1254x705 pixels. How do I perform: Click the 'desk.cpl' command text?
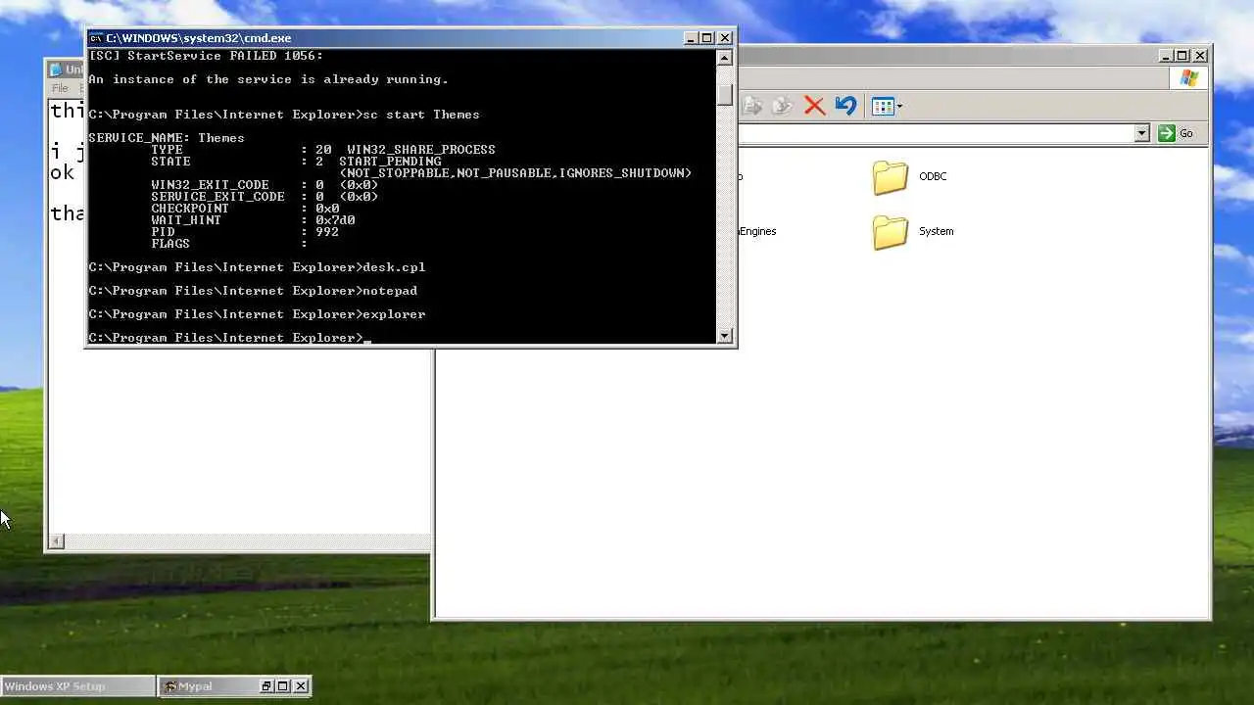click(x=394, y=267)
